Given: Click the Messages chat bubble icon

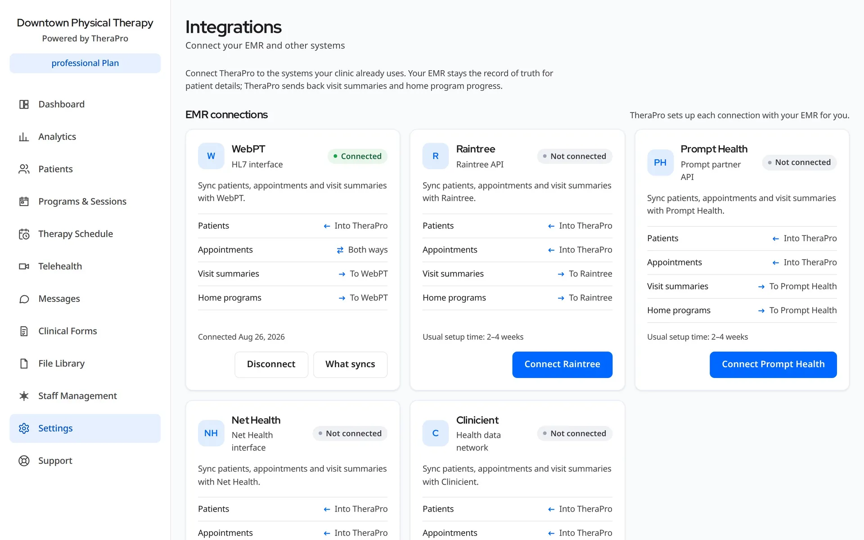Looking at the screenshot, I should click(x=24, y=299).
